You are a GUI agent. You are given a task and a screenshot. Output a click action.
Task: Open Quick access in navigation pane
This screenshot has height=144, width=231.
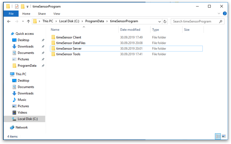pyautogui.click(x=25, y=34)
